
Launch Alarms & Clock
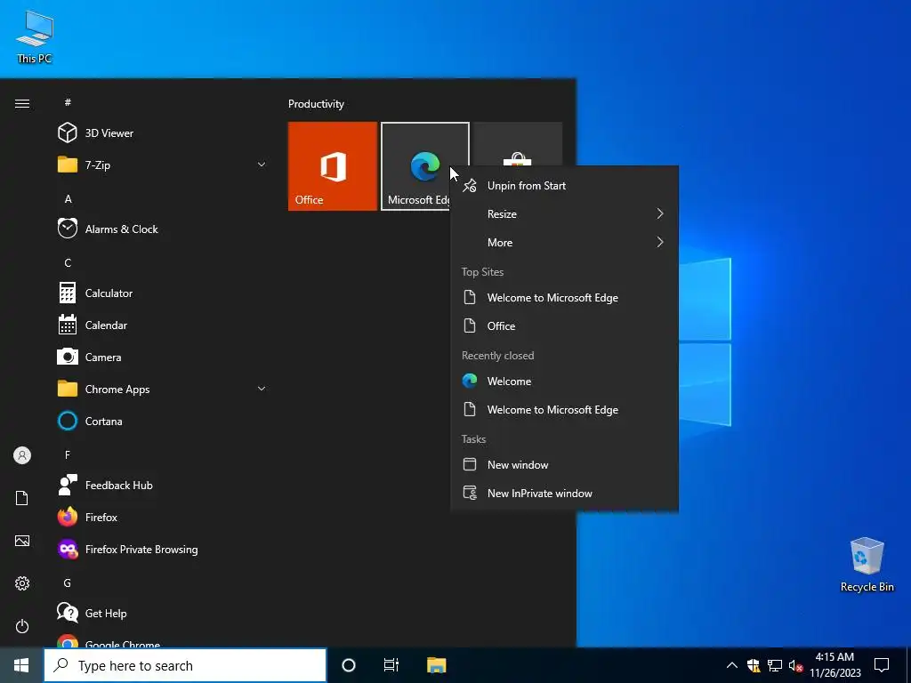(163, 229)
